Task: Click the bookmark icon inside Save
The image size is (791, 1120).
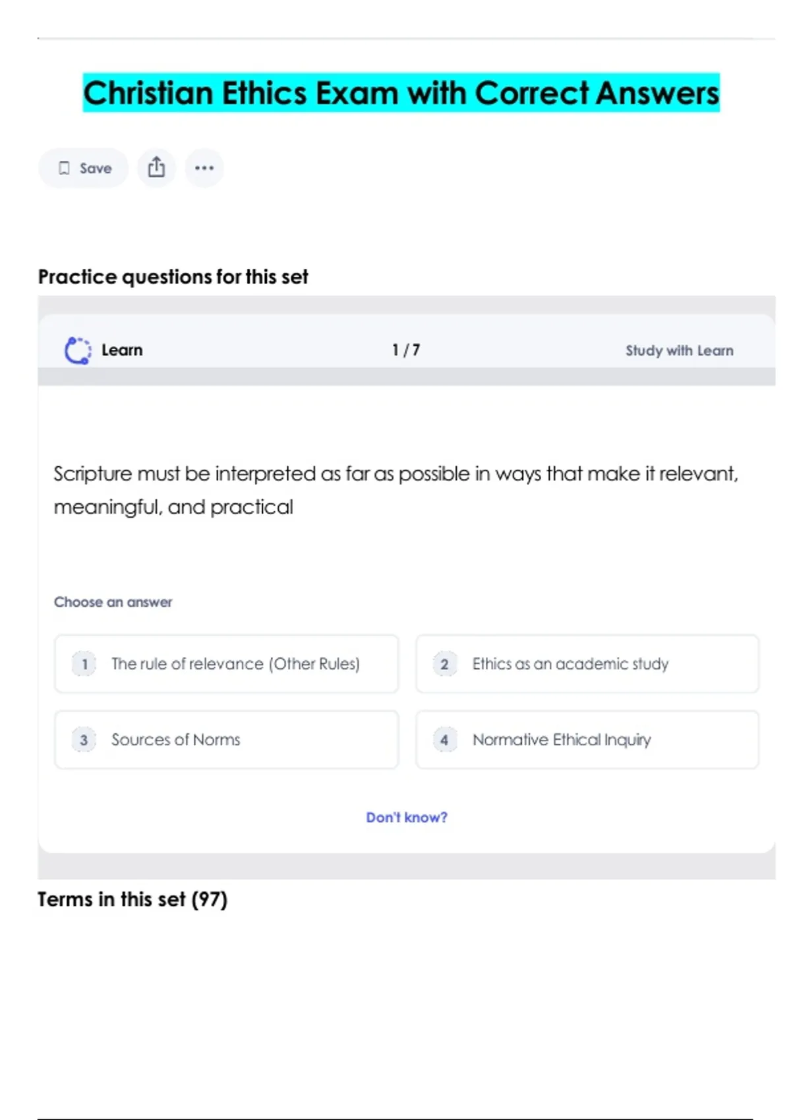Action: tap(64, 168)
